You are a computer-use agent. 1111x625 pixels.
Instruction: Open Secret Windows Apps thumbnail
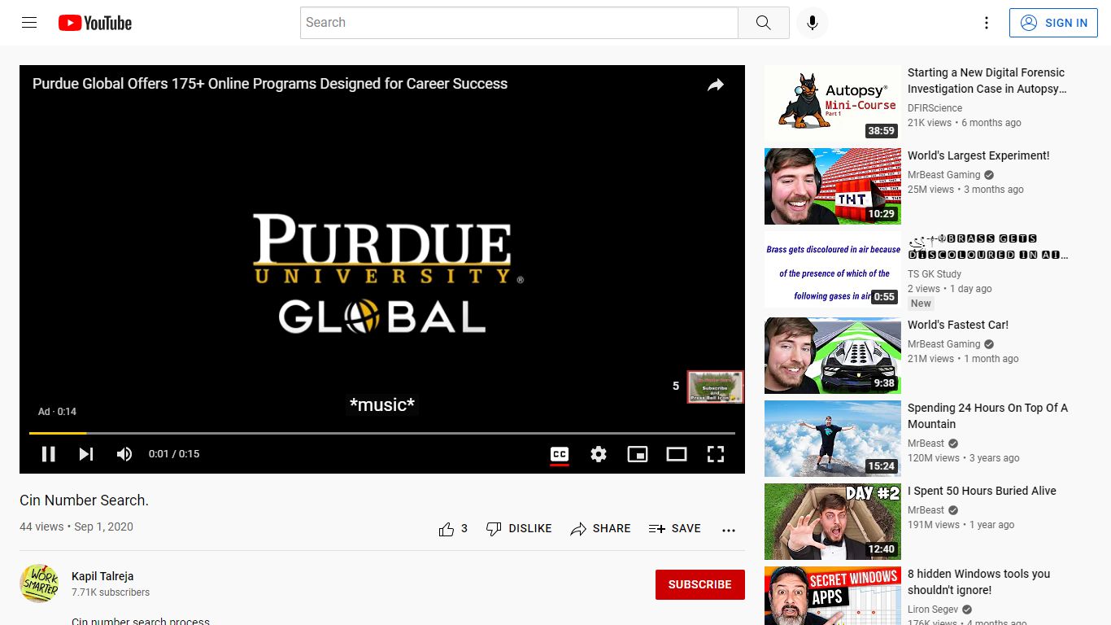pos(833,596)
